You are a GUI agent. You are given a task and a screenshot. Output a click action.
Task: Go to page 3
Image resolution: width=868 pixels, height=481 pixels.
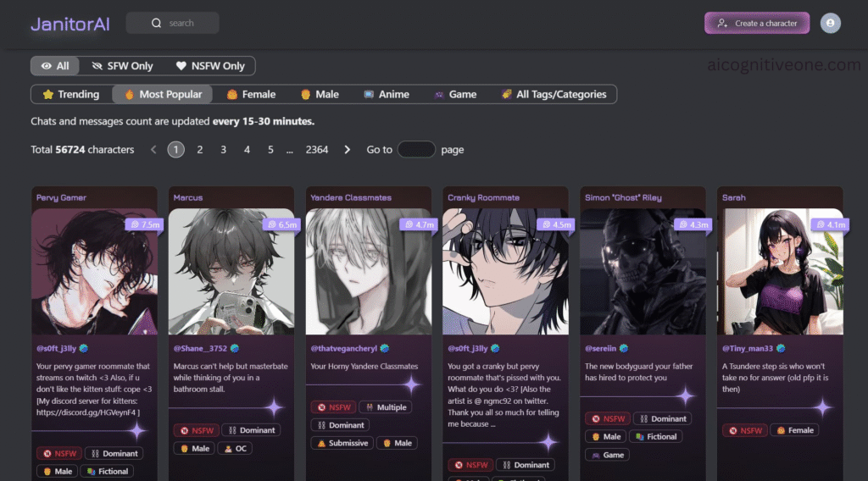[x=223, y=150]
